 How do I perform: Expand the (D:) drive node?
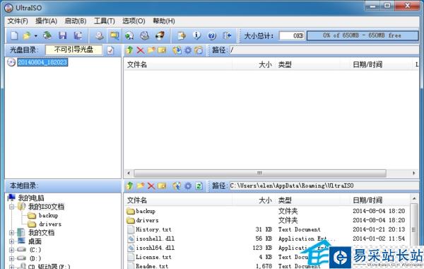11,258
